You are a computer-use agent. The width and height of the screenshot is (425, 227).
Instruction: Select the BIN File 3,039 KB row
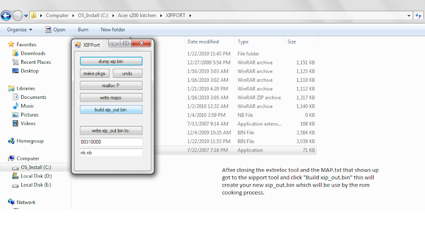[x=236, y=141]
